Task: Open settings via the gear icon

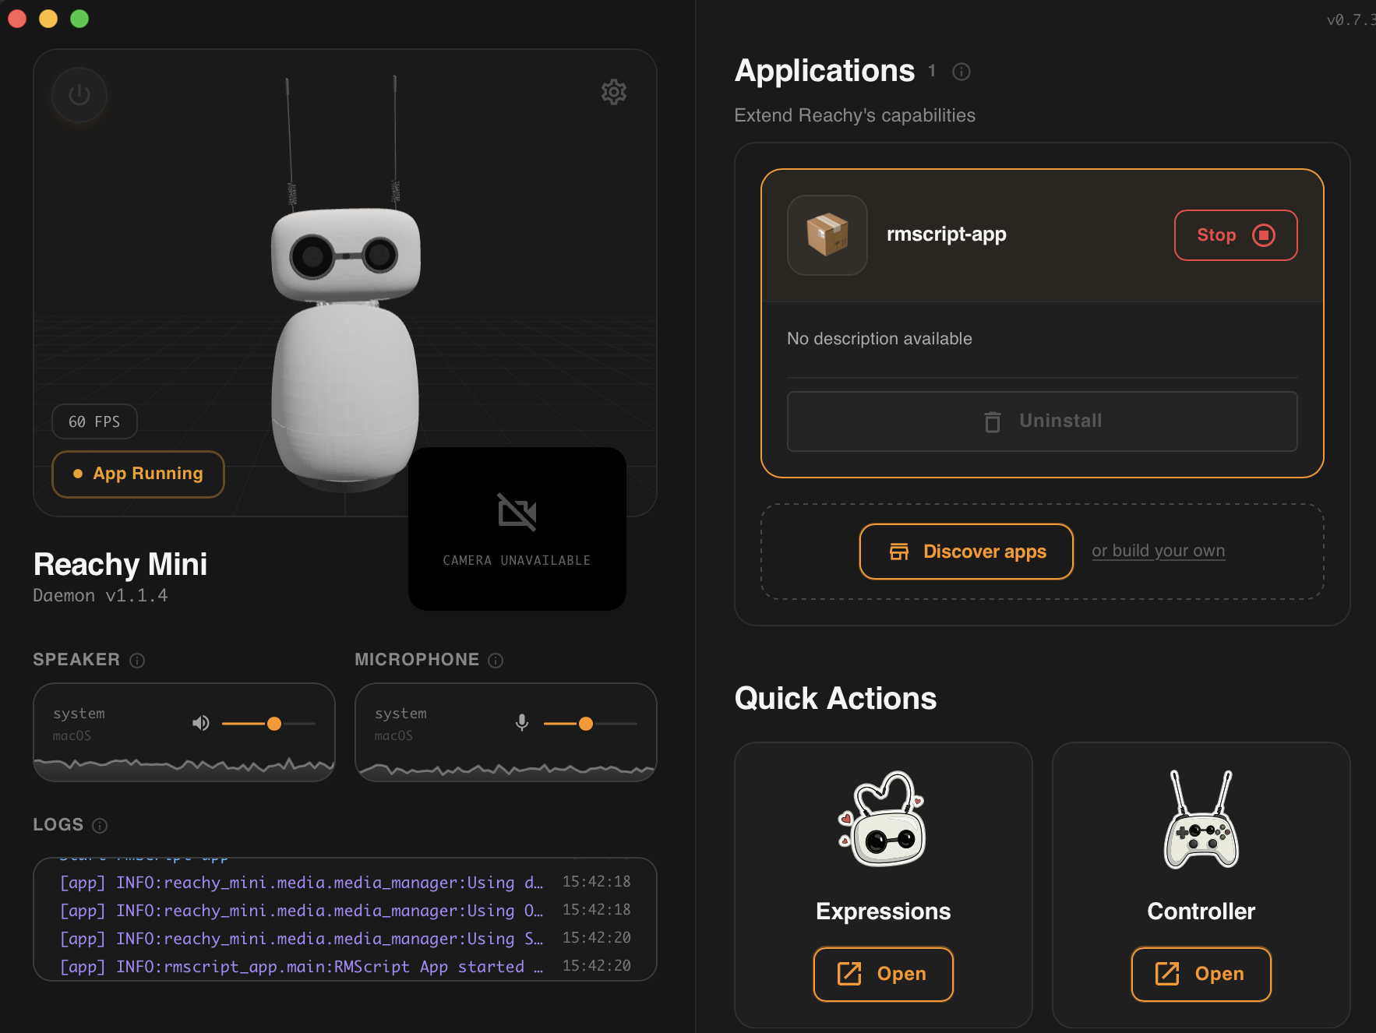Action: pos(613,92)
